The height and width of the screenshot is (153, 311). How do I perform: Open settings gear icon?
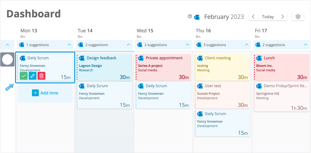click(298, 17)
